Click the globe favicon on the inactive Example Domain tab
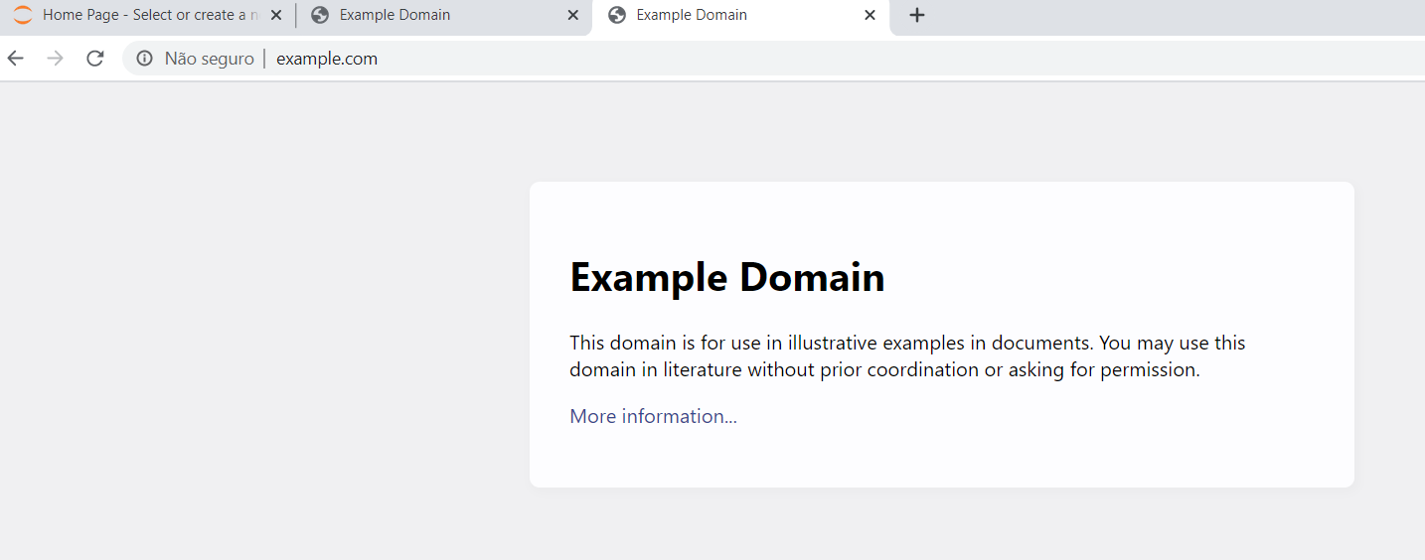This screenshot has height=560, width=1425. point(320,16)
